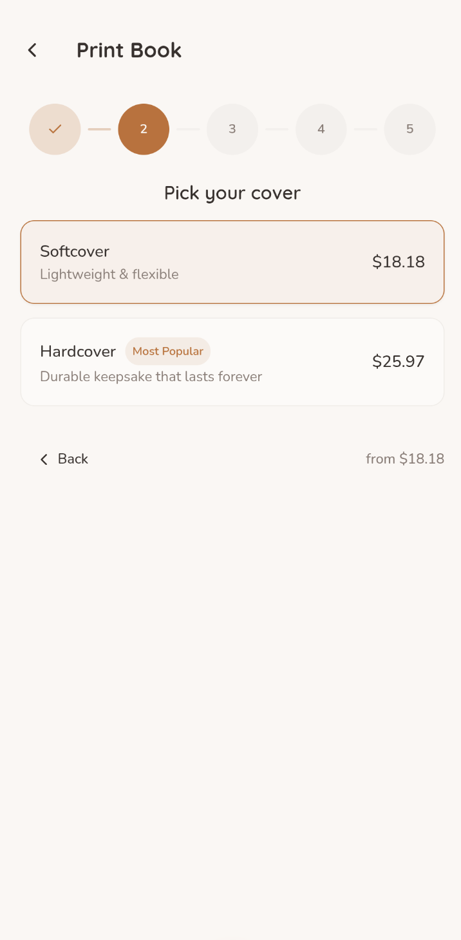Expand details for the Hardcover card
The width and height of the screenshot is (461, 940).
232,361
